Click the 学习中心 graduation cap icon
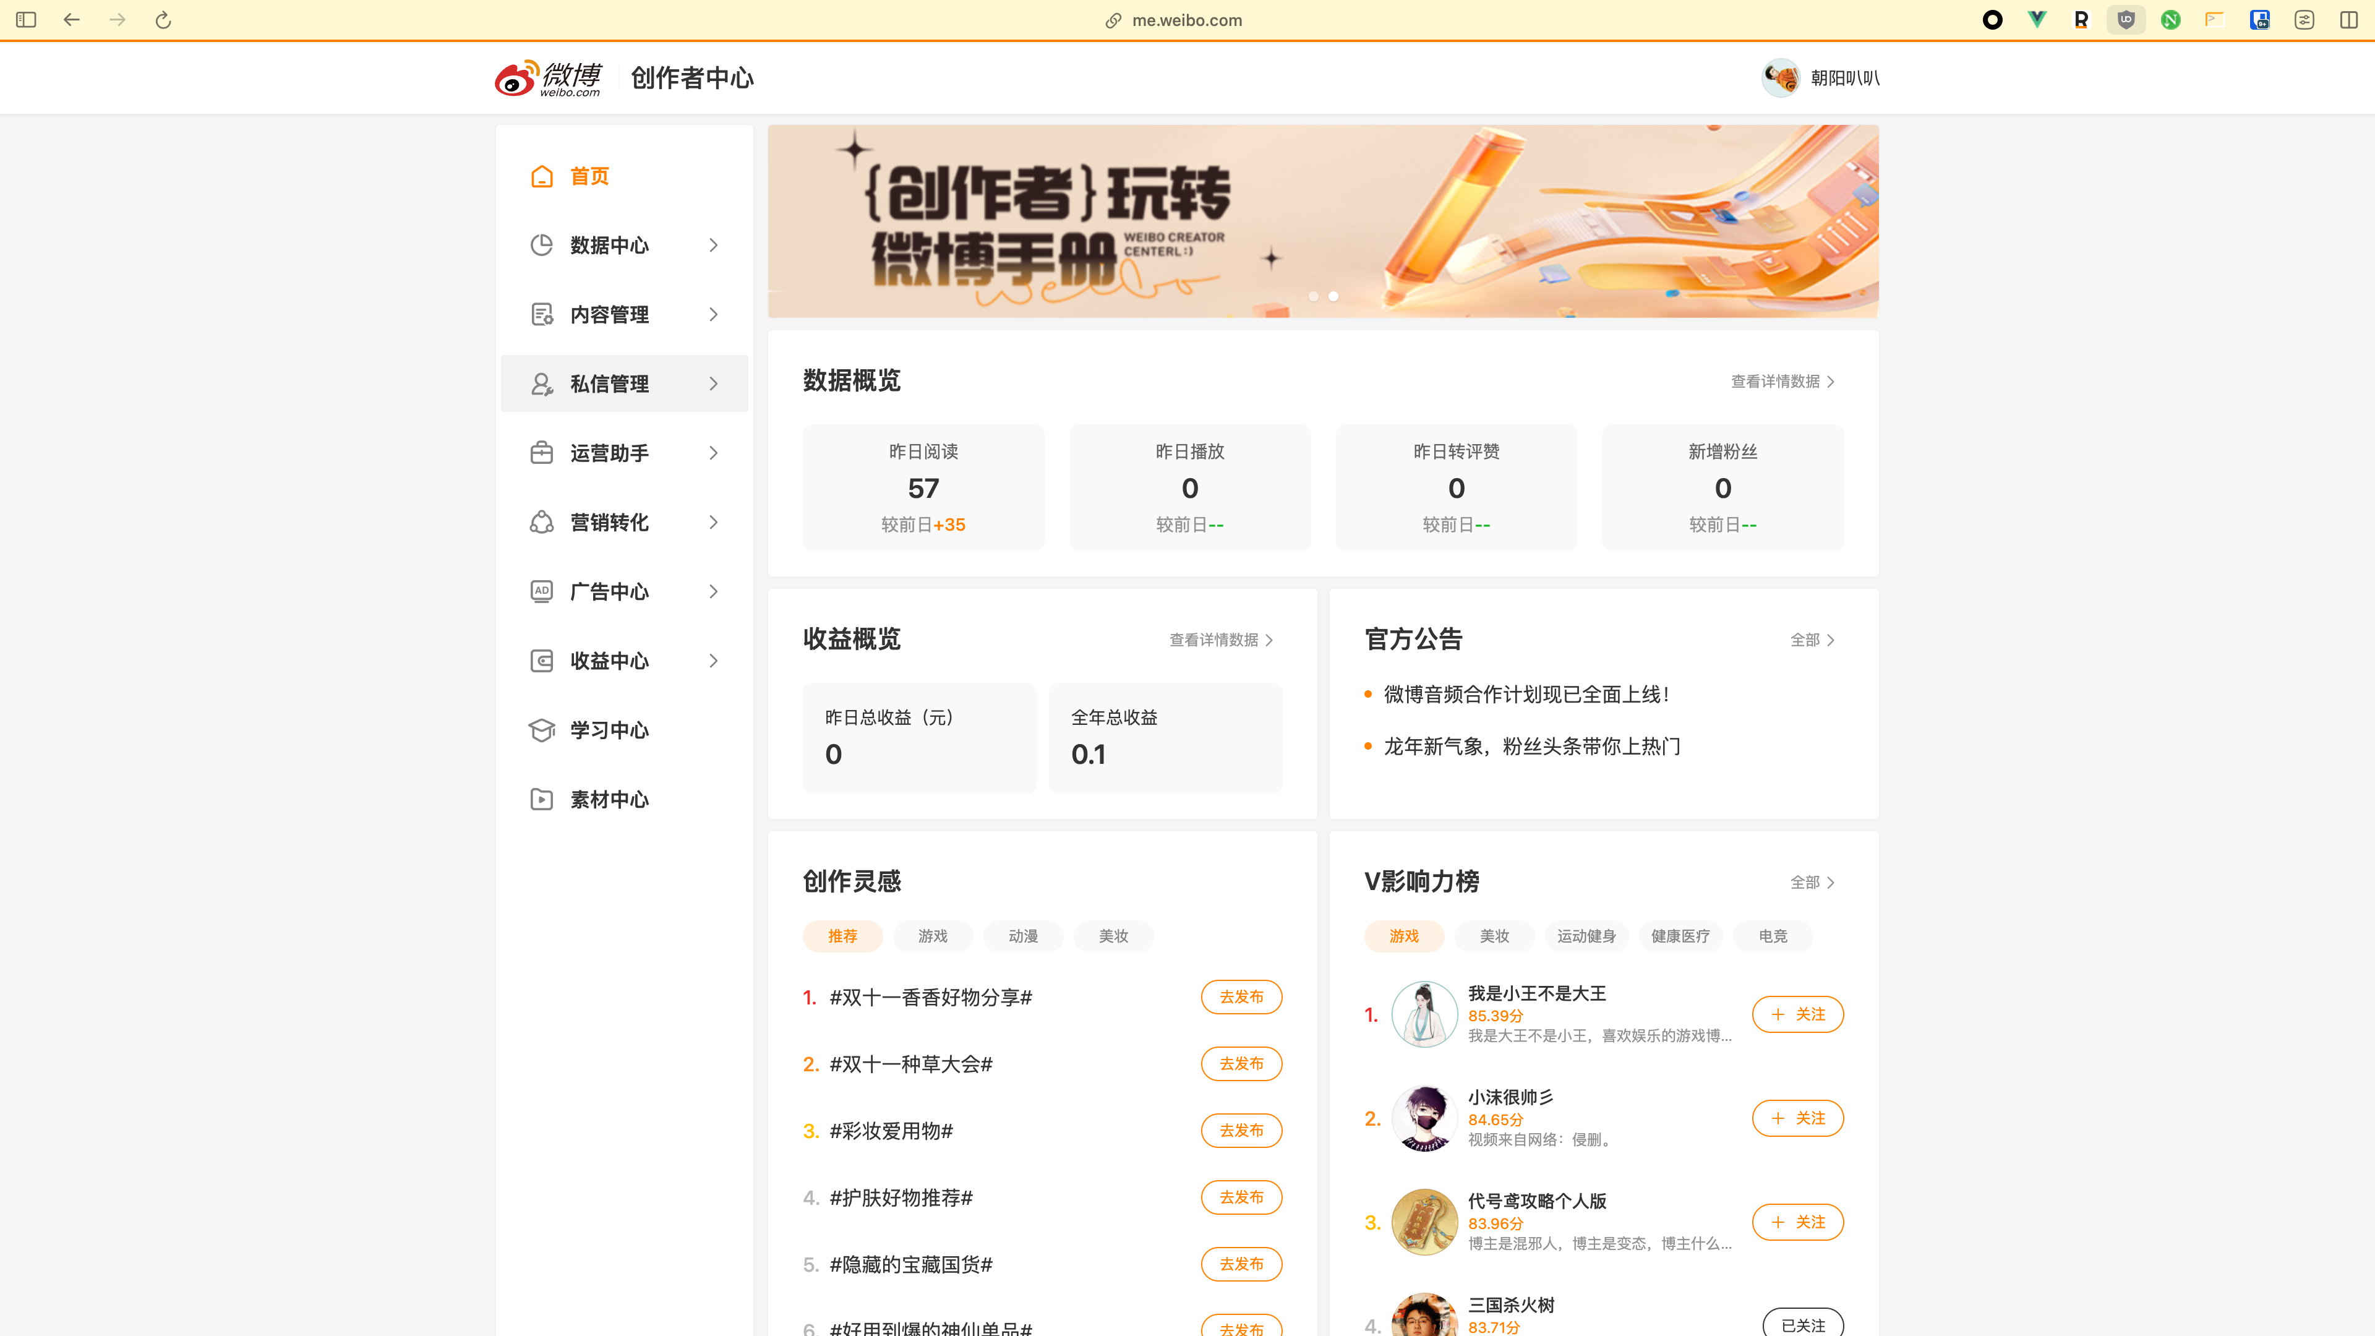Screen dimensions: 2375x1336 pos(542,729)
